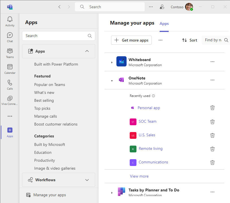Collapse the Apps section chevron
This screenshot has width=230, height=203.
coord(87,51)
